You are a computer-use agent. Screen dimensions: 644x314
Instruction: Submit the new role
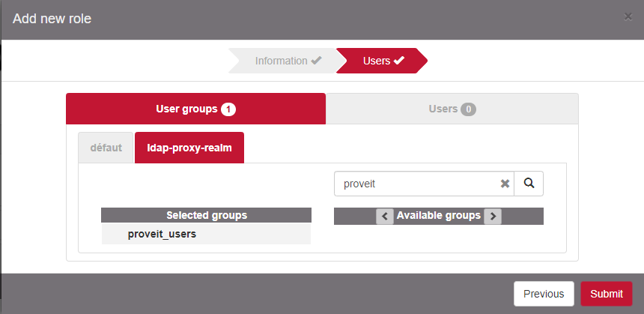[606, 294]
